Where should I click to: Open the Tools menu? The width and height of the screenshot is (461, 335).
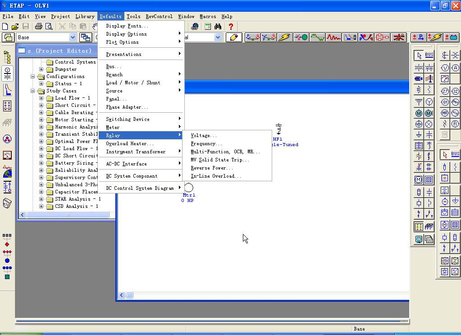coord(133,17)
